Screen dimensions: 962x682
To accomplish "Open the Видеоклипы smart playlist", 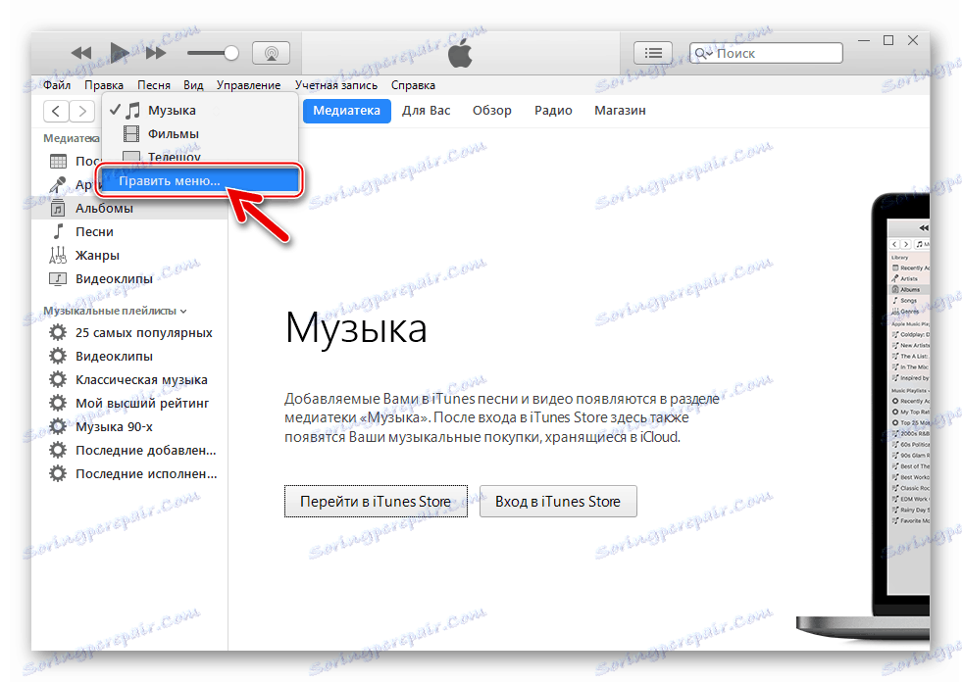I will tap(129, 357).
